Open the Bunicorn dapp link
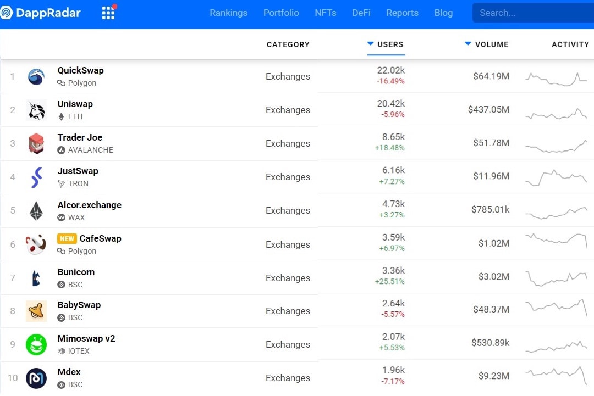Image resolution: width=594 pixels, height=396 pixels. pyautogui.click(x=76, y=272)
